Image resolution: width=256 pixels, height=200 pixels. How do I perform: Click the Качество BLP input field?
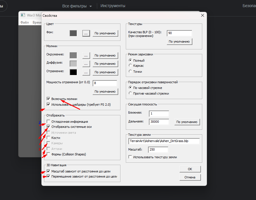click(180, 33)
